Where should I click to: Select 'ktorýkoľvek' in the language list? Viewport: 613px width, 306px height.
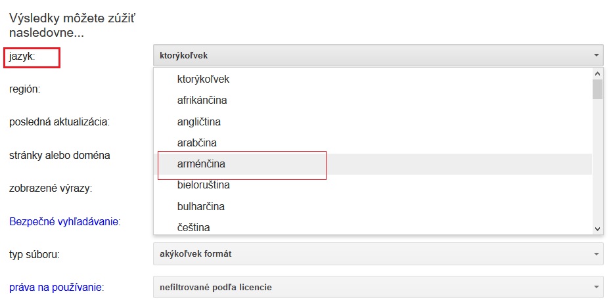click(x=203, y=79)
